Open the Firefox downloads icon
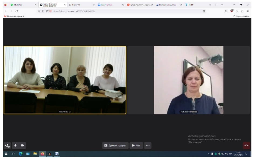255x159 pixels. click(x=237, y=11)
